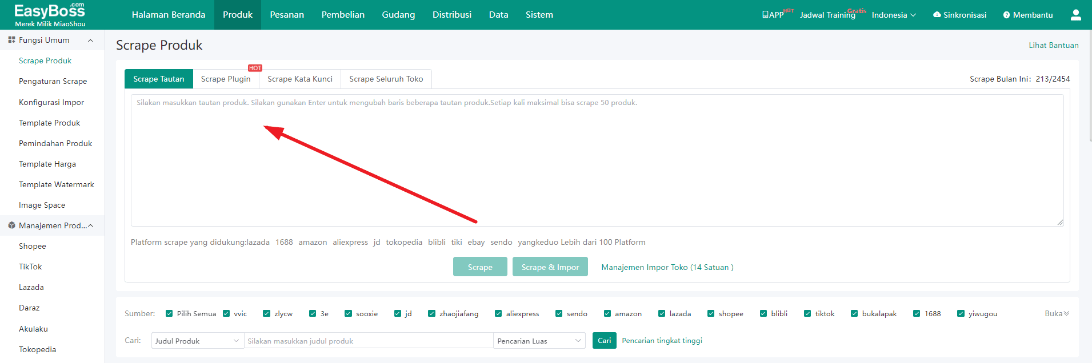Uncheck the bukalapak source checkbox
This screenshot has width=1092, height=363.
click(x=854, y=313)
